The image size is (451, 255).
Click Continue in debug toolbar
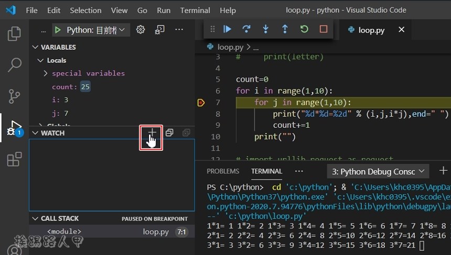point(227,29)
